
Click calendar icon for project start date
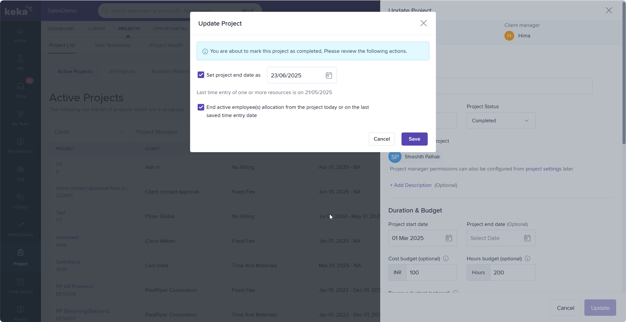449,238
